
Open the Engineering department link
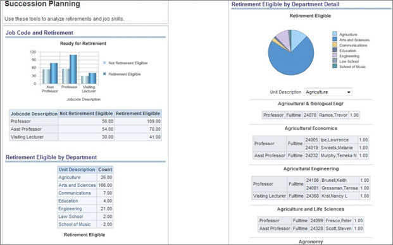(x=70, y=209)
